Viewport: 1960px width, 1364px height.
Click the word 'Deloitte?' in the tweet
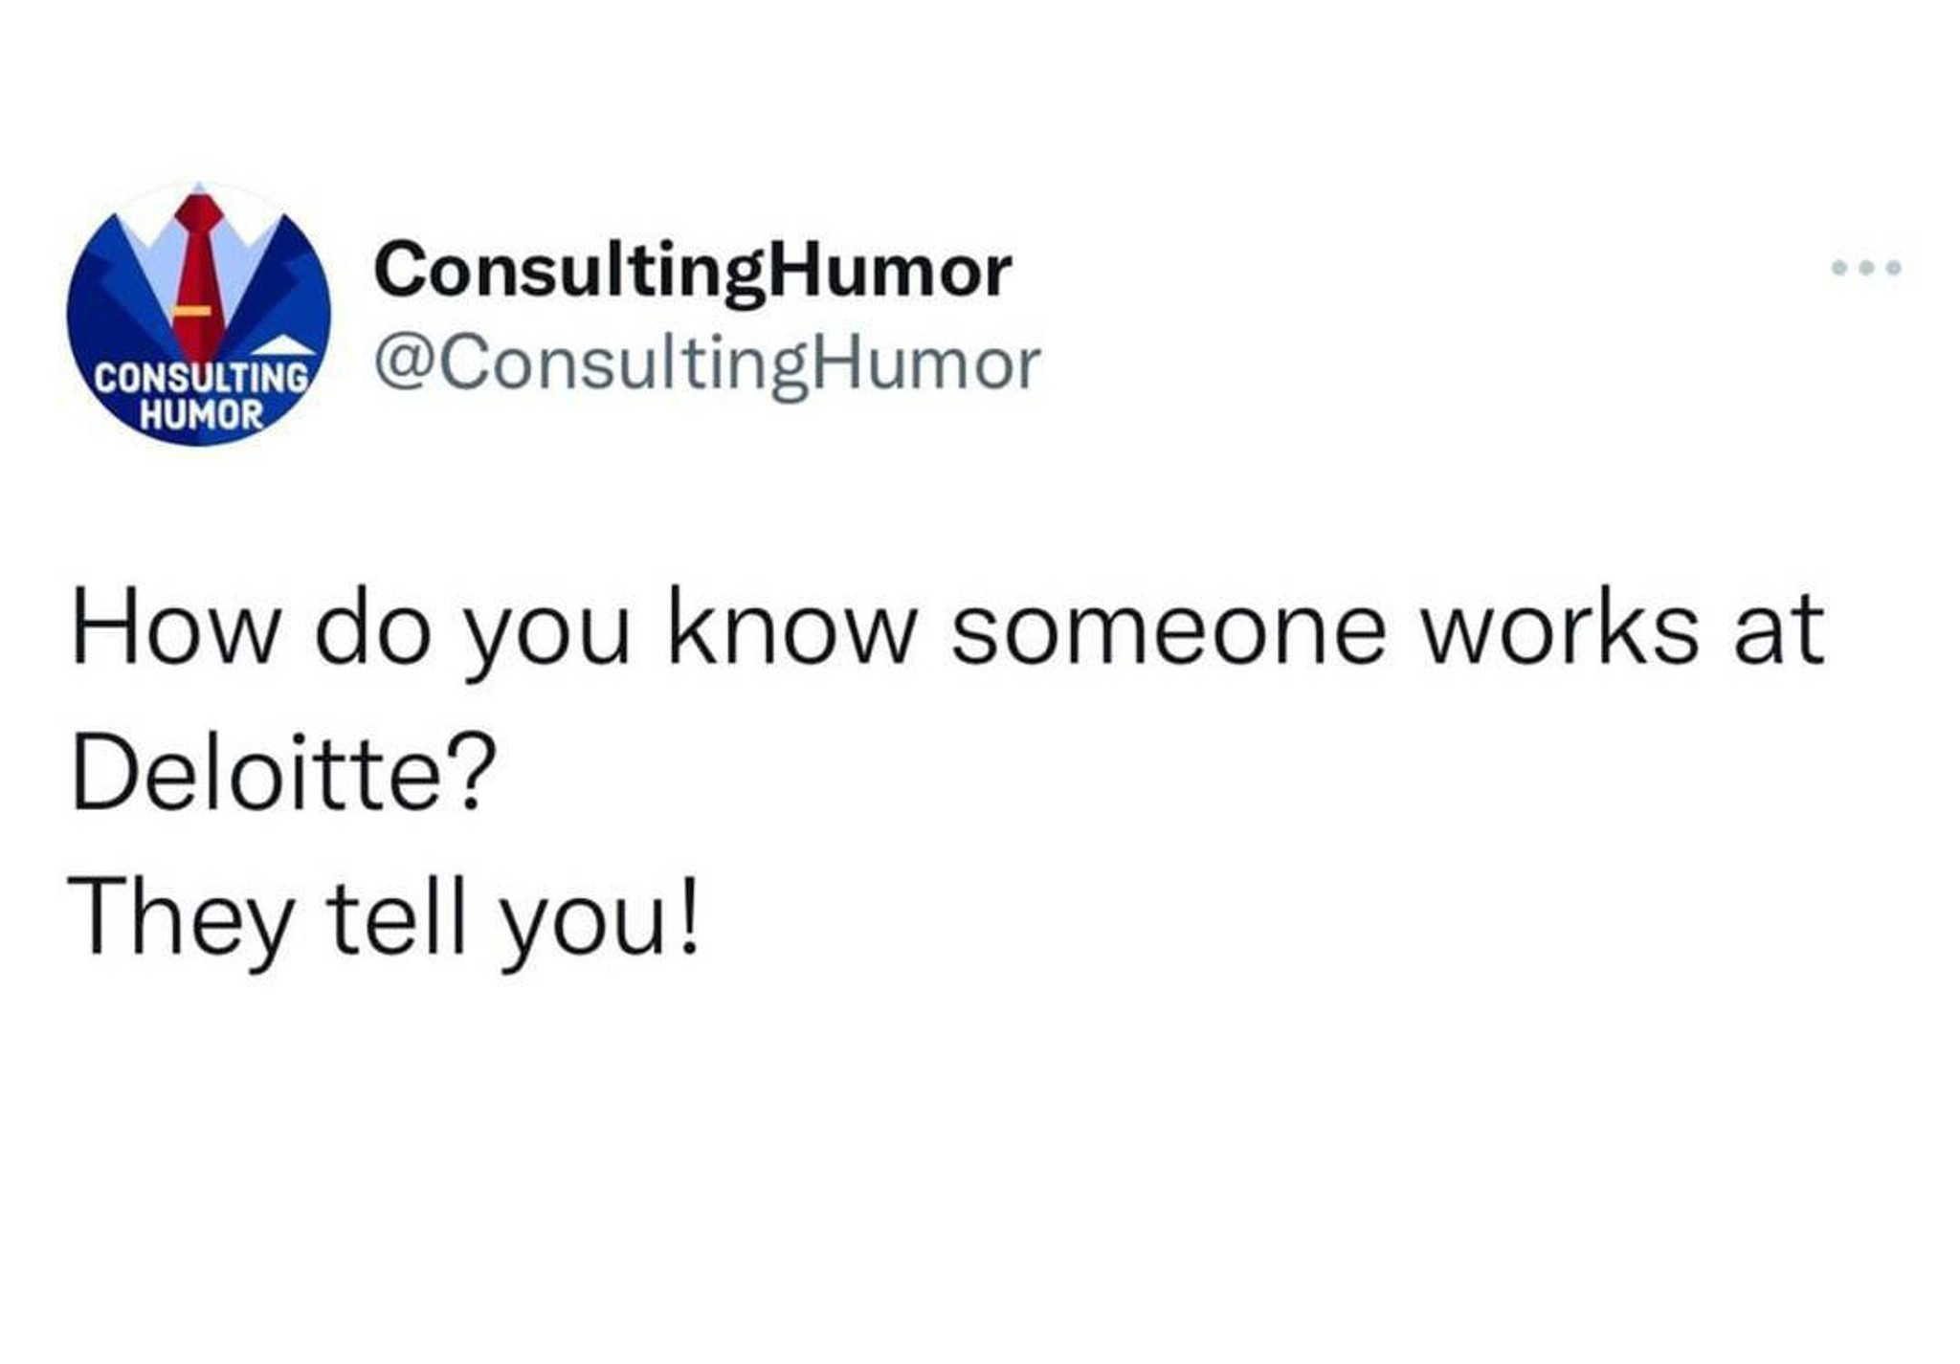[x=283, y=773]
